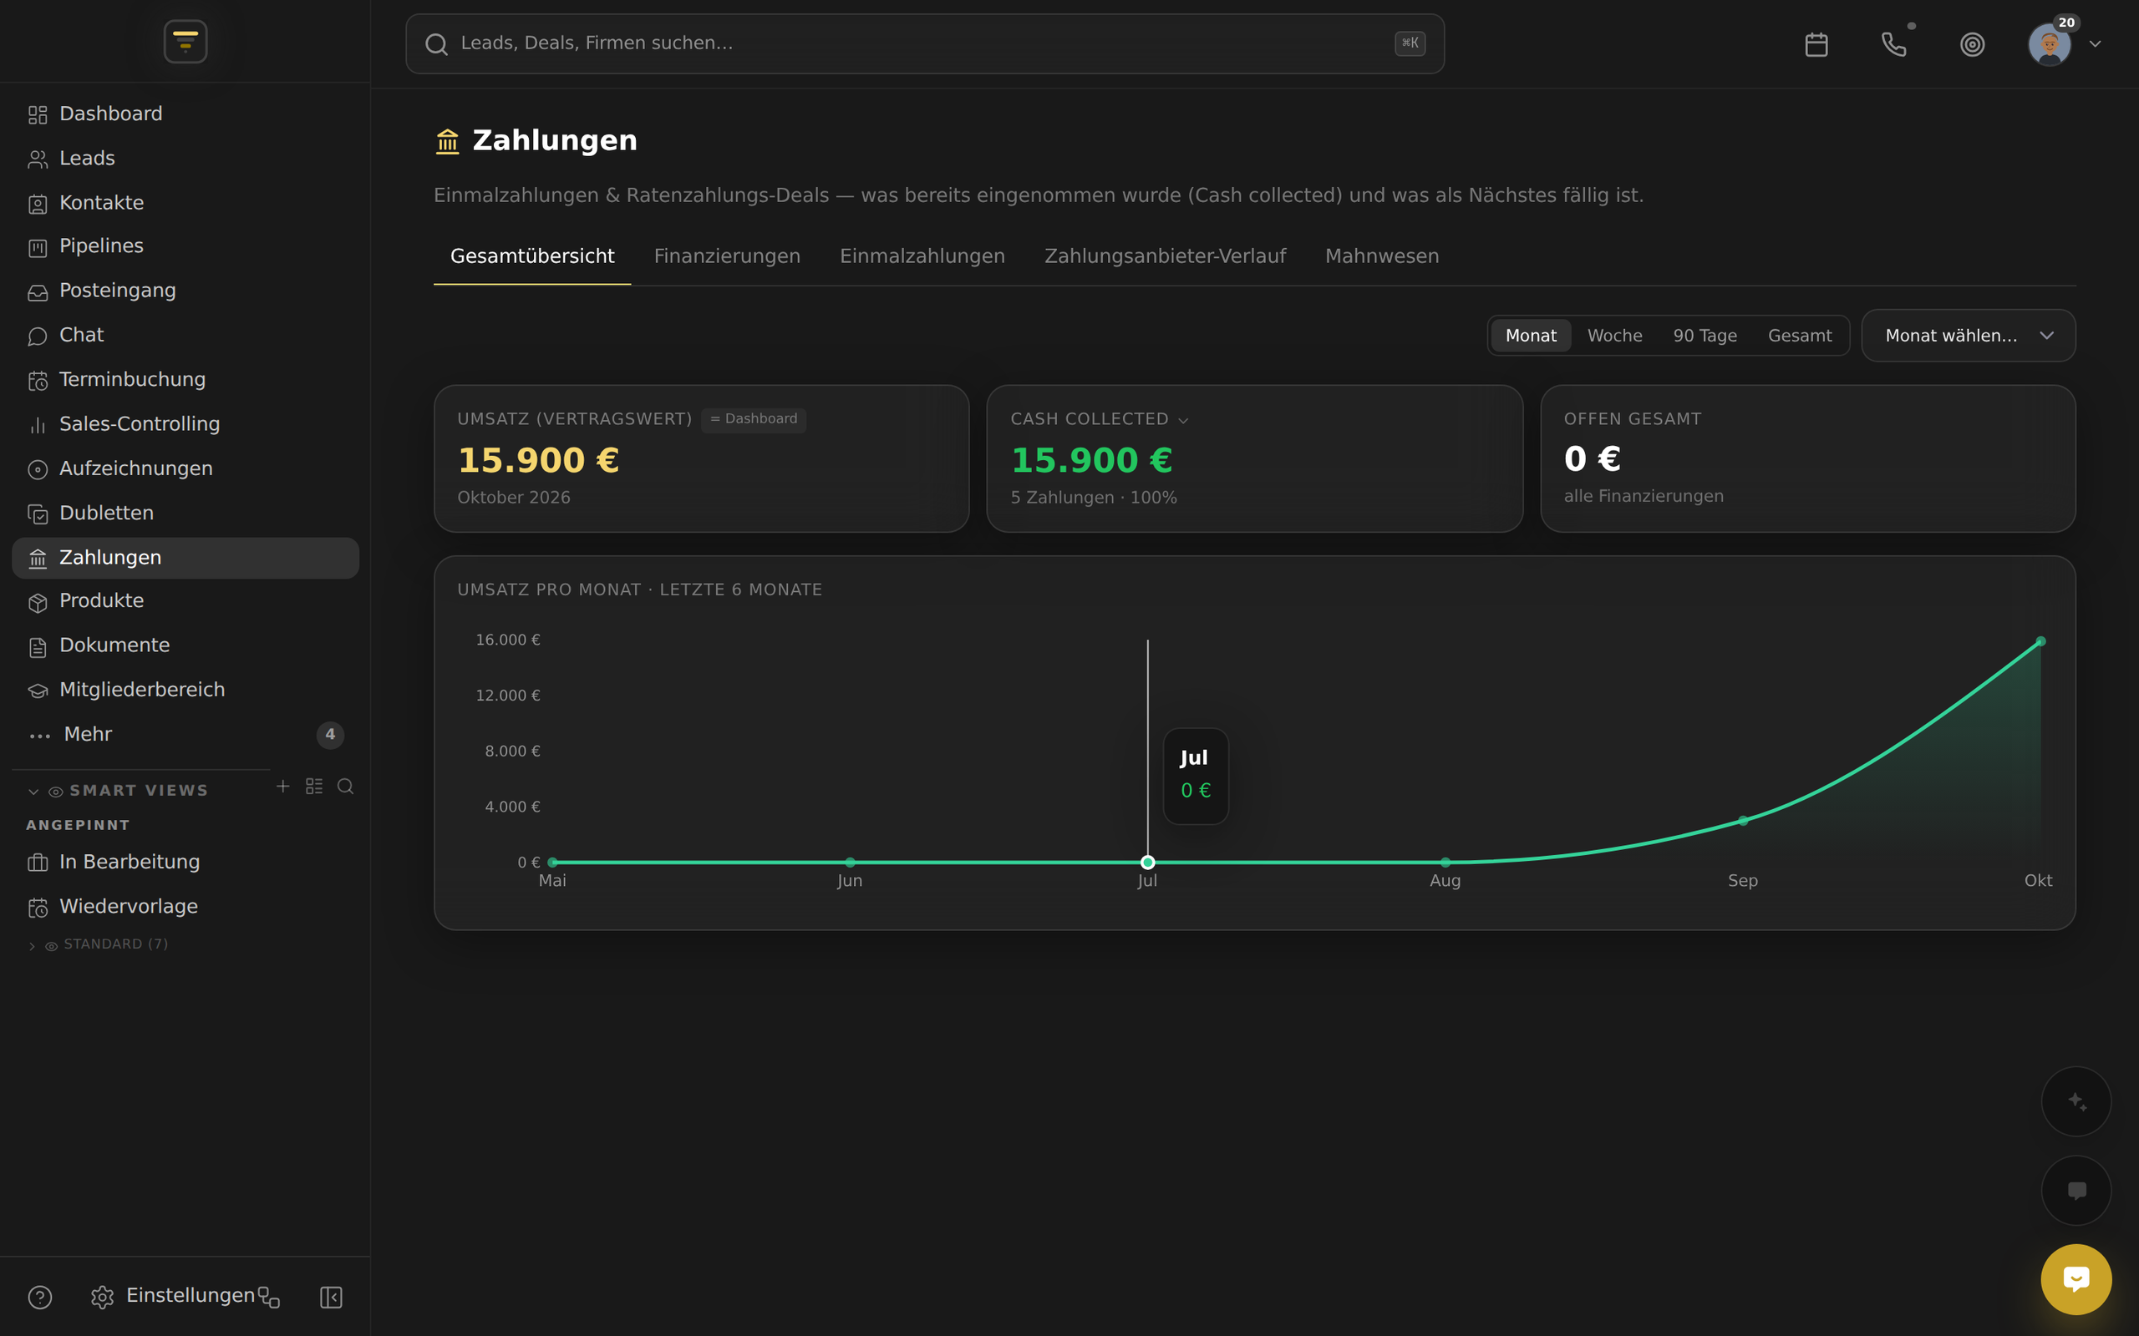Open Einstellungen in the sidebar footer

pyautogui.click(x=172, y=1296)
